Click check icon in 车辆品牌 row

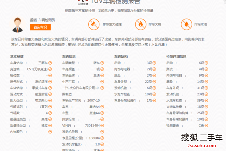pyautogui.click(x=102, y=75)
